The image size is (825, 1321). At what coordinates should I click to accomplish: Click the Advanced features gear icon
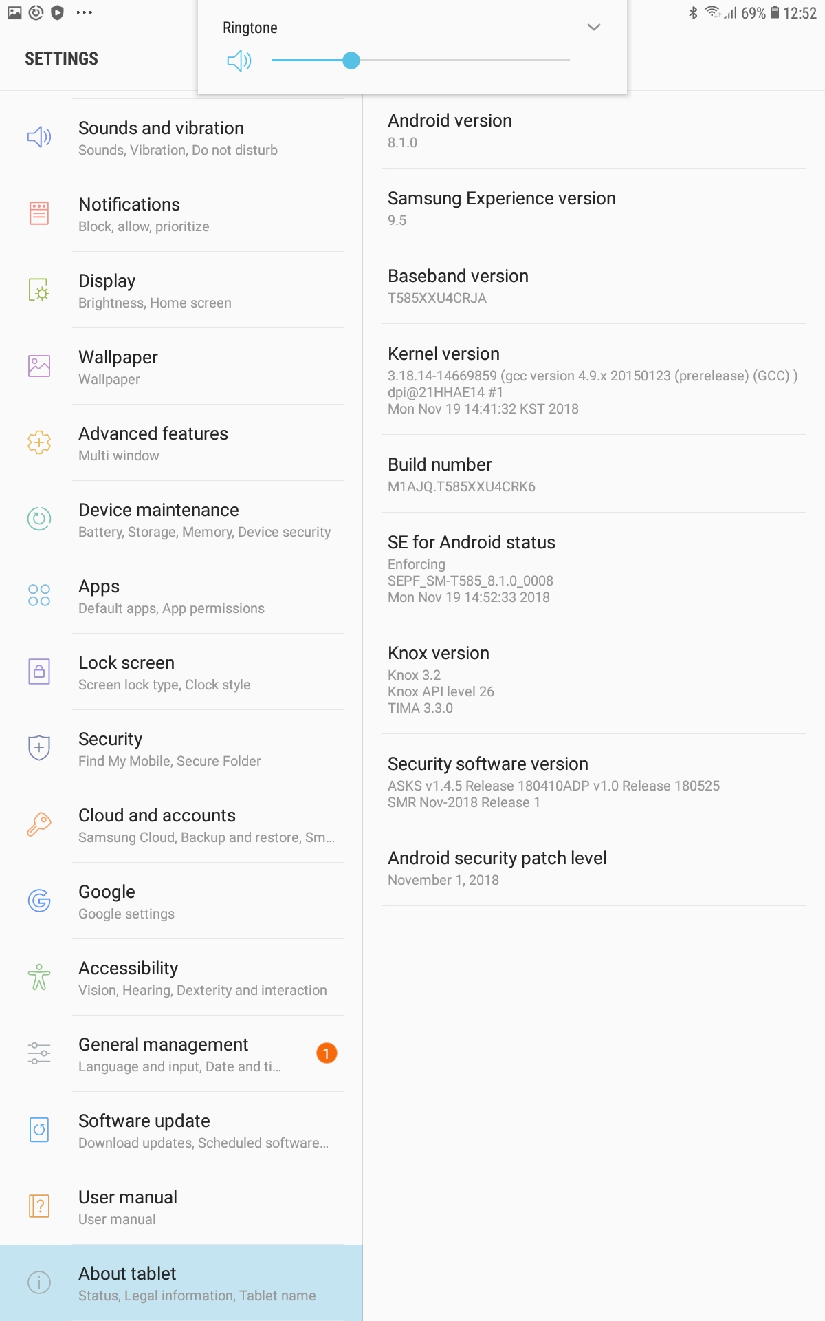point(39,442)
